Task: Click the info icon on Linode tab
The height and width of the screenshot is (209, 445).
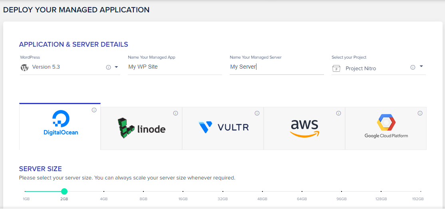Action: [176, 113]
